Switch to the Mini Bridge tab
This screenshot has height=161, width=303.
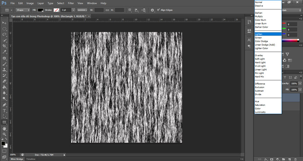tap(17, 159)
